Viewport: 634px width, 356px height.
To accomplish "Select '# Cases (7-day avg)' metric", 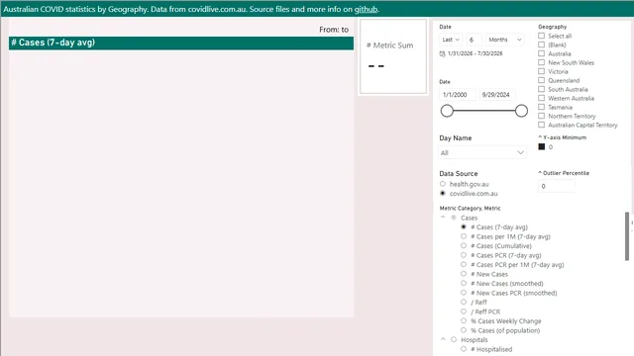I will pos(464,226).
